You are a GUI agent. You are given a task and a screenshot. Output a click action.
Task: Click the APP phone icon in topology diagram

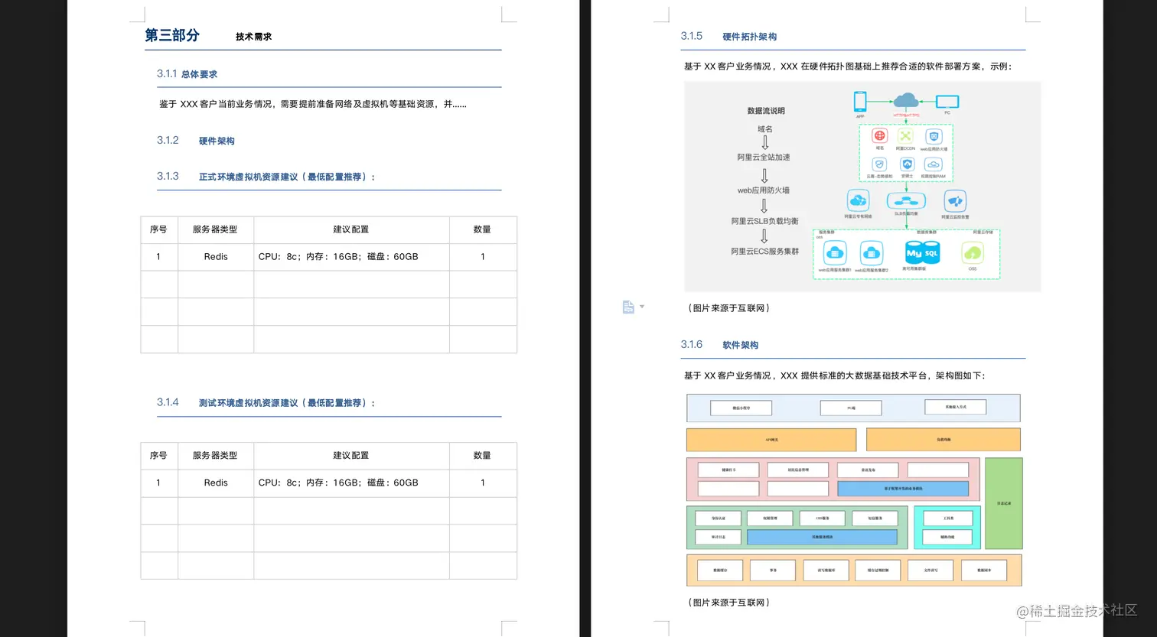pos(860,102)
